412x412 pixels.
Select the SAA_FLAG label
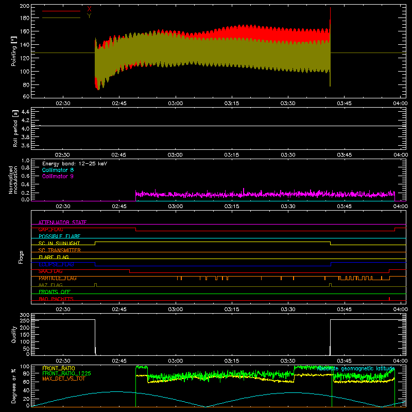pos(50,271)
